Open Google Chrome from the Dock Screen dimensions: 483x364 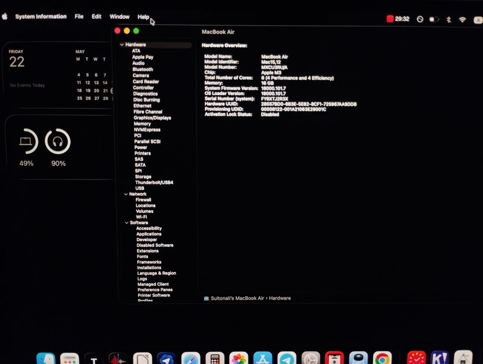coord(383,358)
